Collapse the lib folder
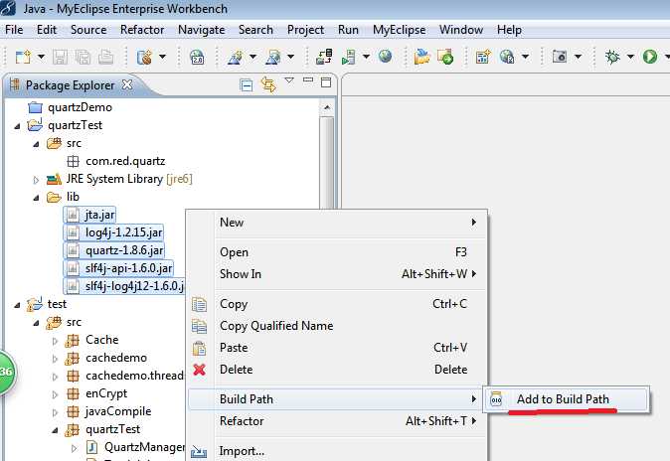The width and height of the screenshot is (670, 461). tap(37, 198)
